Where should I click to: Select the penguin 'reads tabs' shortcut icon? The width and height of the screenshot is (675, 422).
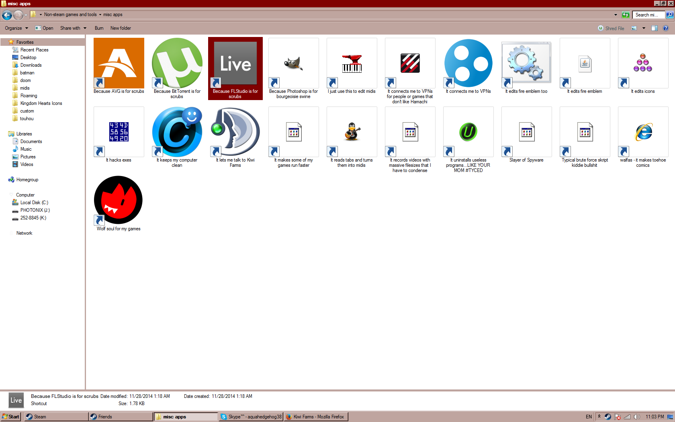click(x=352, y=132)
